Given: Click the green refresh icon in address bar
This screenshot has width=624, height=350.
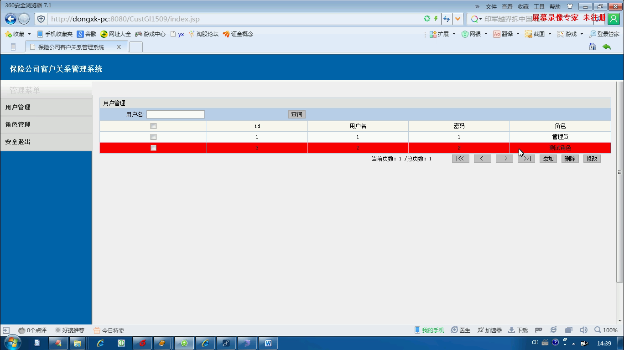Looking at the screenshot, I should (x=427, y=19).
